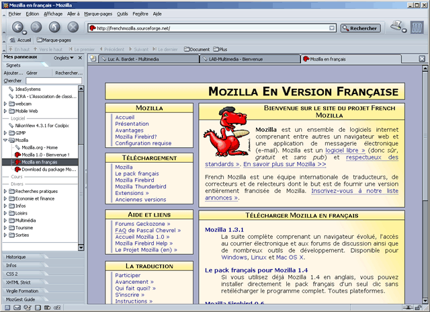Open the Forums Geckozone link
This screenshot has width=430, height=312.
142,224
